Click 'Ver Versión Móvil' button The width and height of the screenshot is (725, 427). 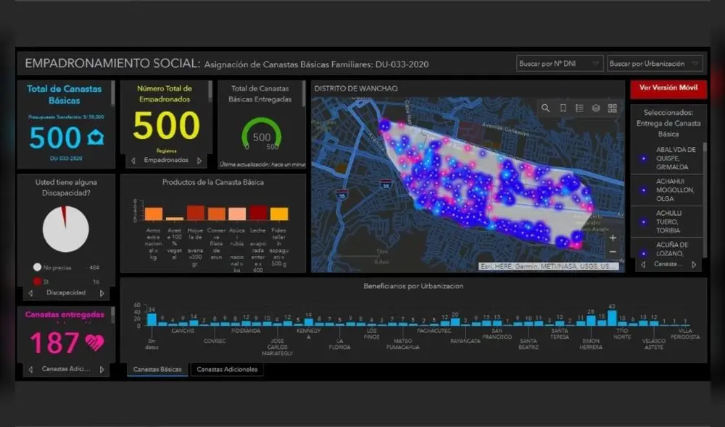pos(668,88)
